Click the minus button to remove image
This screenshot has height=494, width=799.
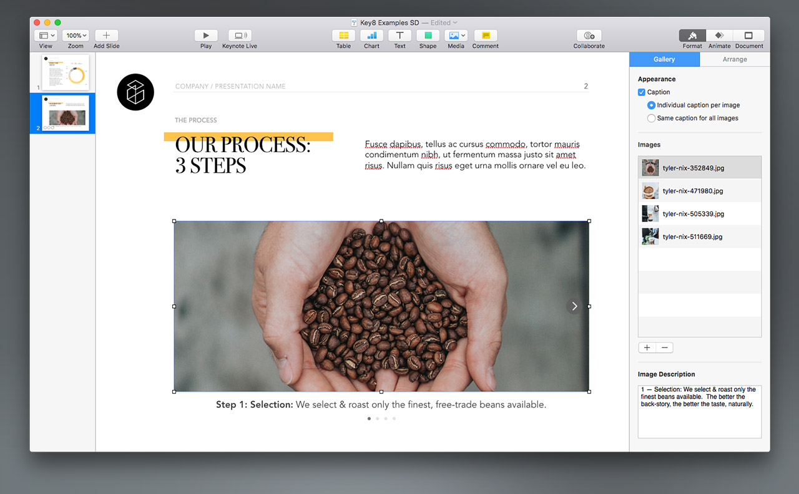click(664, 348)
